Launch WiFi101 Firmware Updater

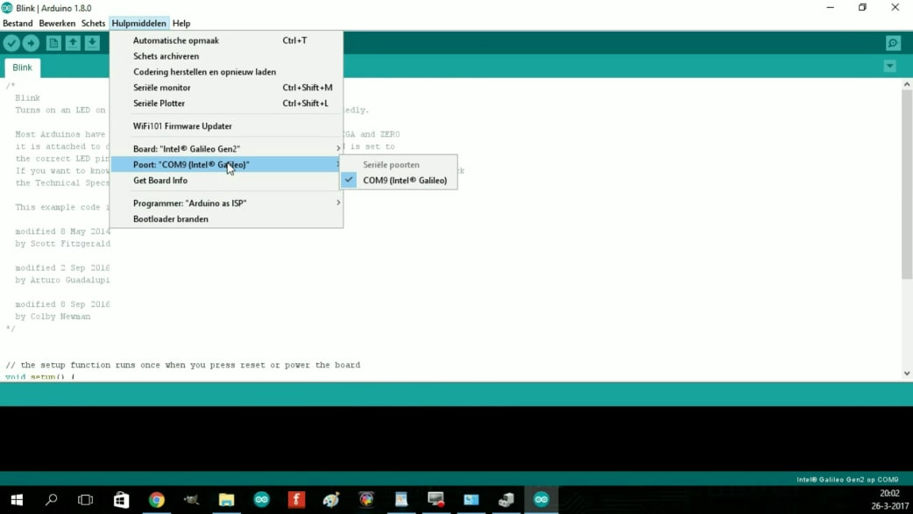tap(227, 126)
